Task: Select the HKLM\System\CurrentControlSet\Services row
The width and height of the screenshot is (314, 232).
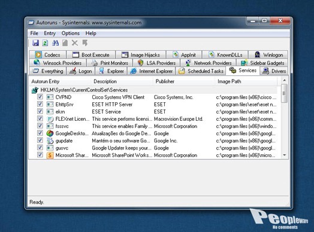Action: (x=153, y=90)
